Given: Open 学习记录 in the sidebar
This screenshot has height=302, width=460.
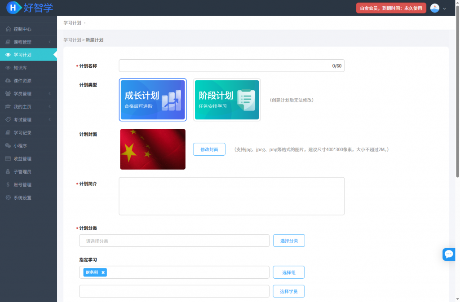Looking at the screenshot, I should [x=28, y=133].
